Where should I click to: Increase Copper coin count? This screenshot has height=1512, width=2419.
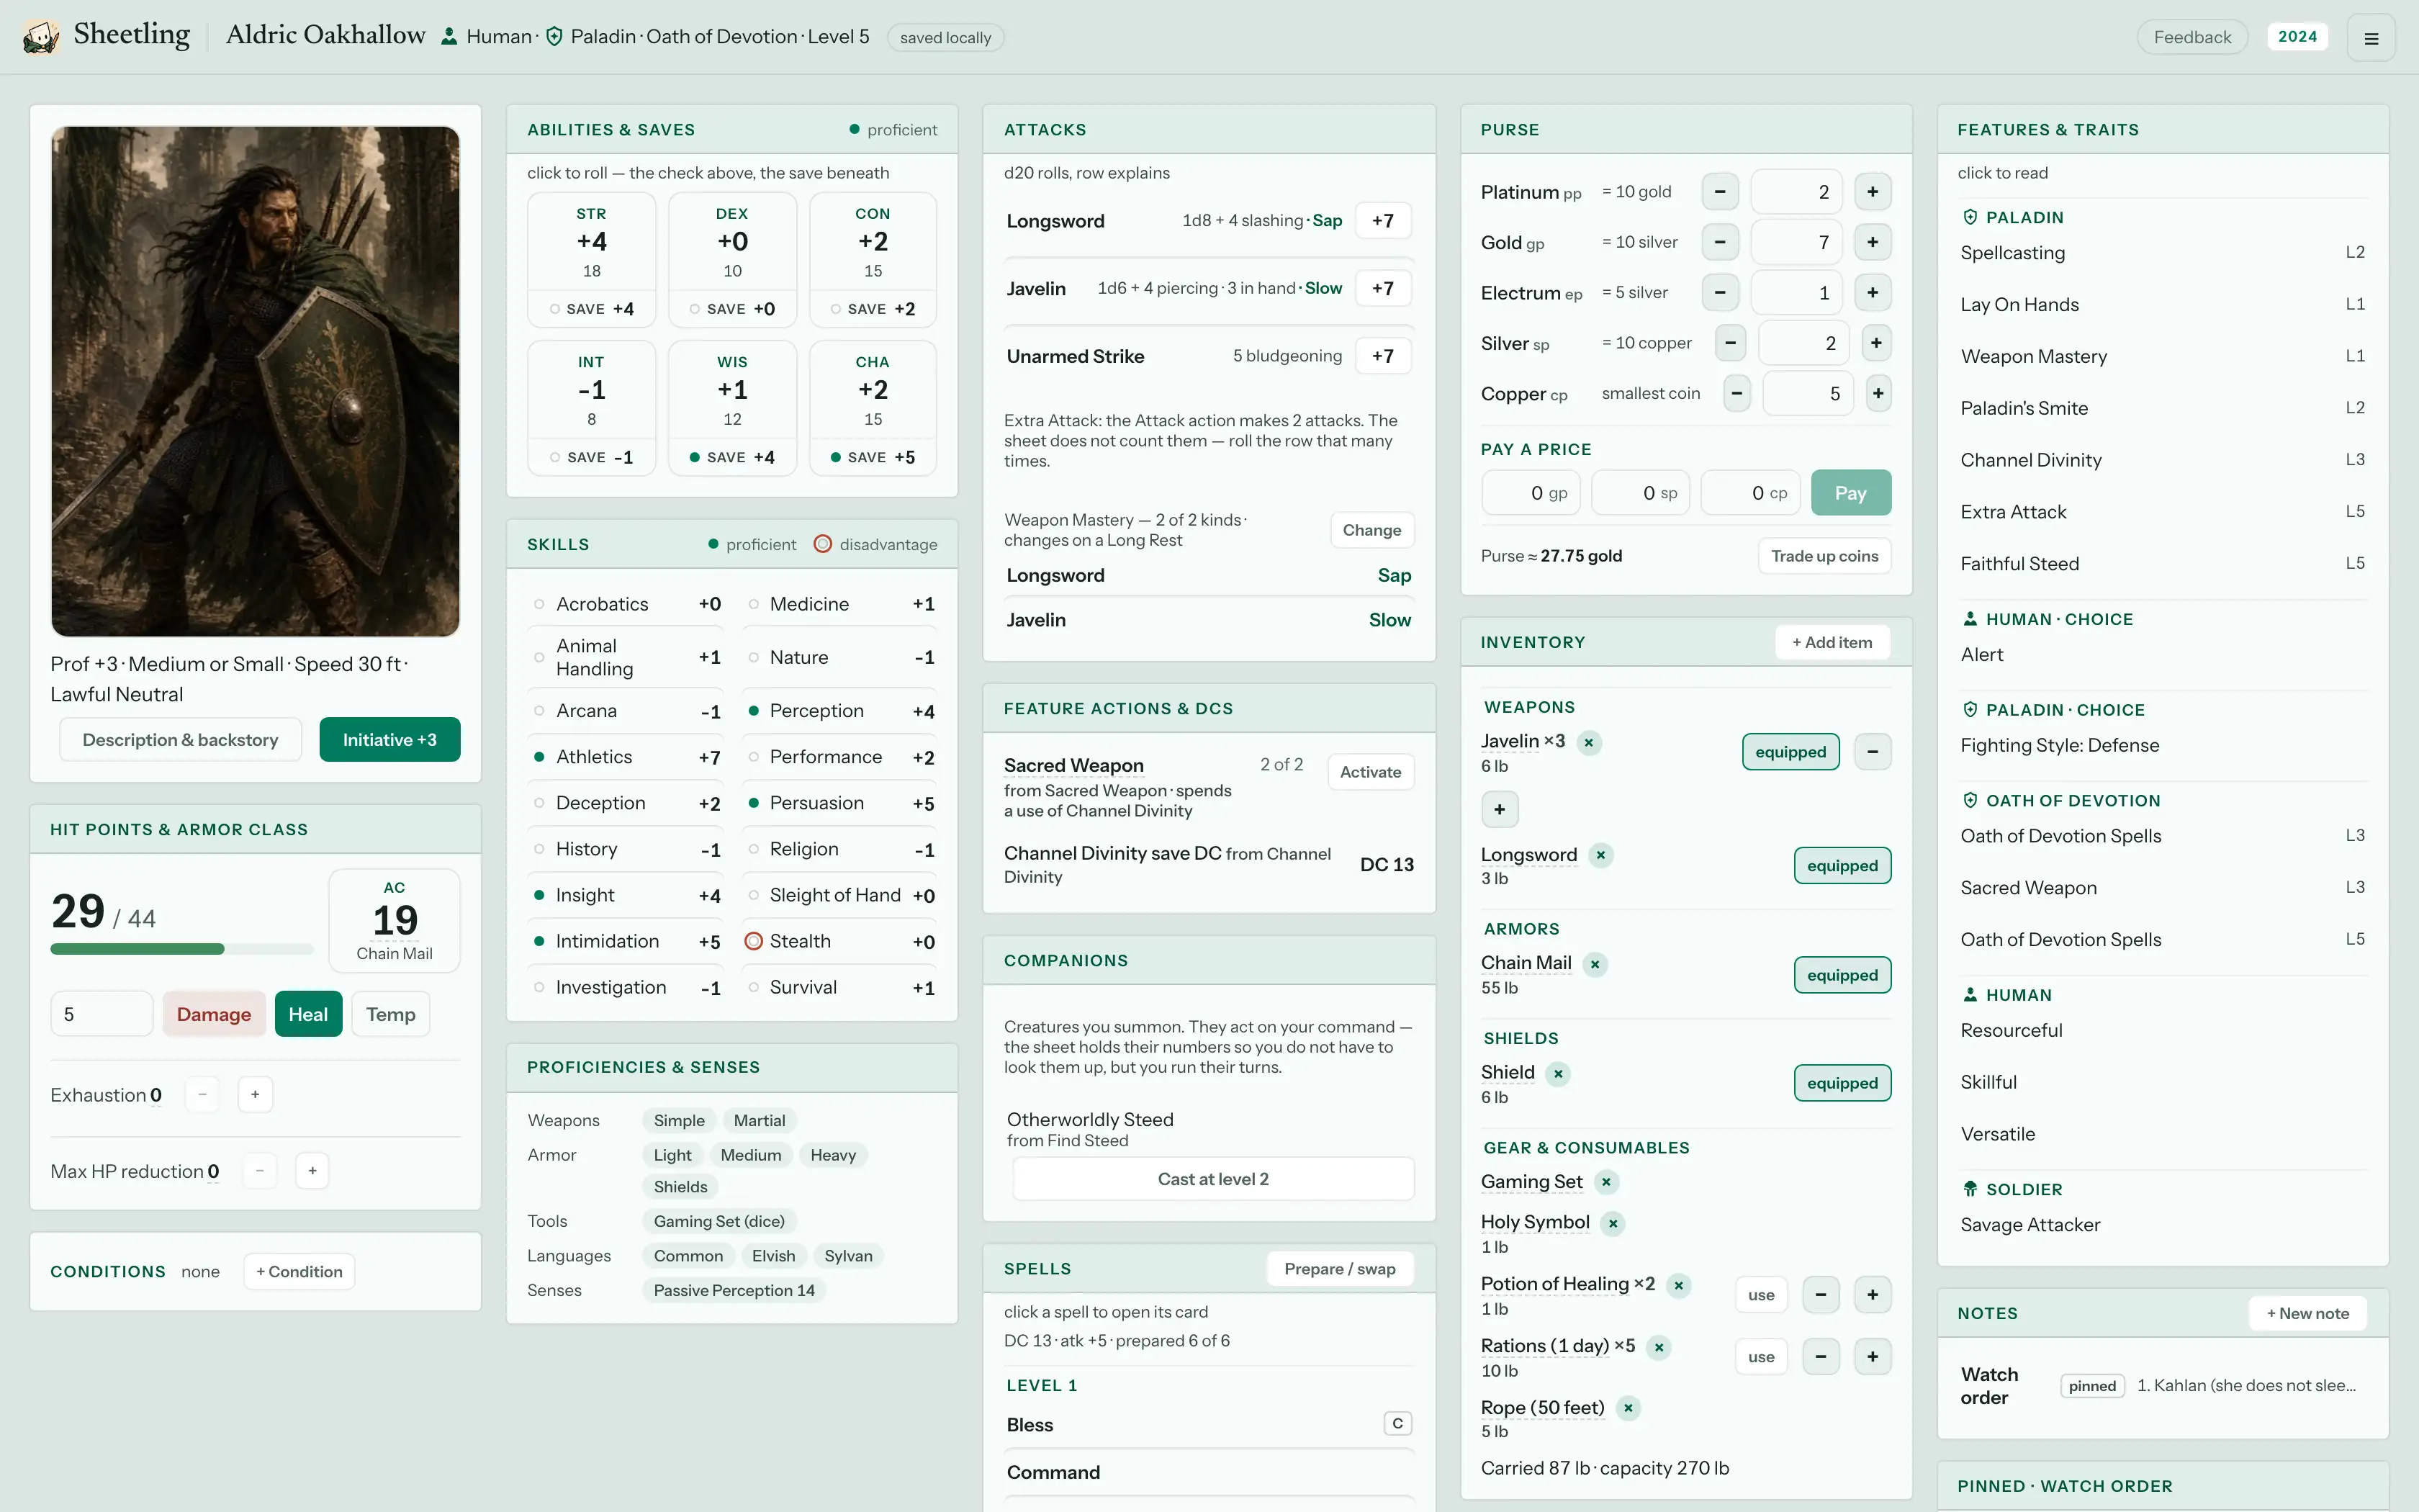(x=1878, y=393)
